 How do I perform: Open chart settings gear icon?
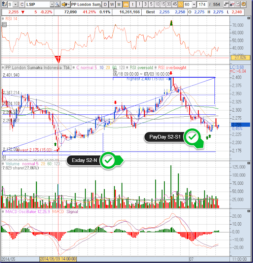(243, 4)
